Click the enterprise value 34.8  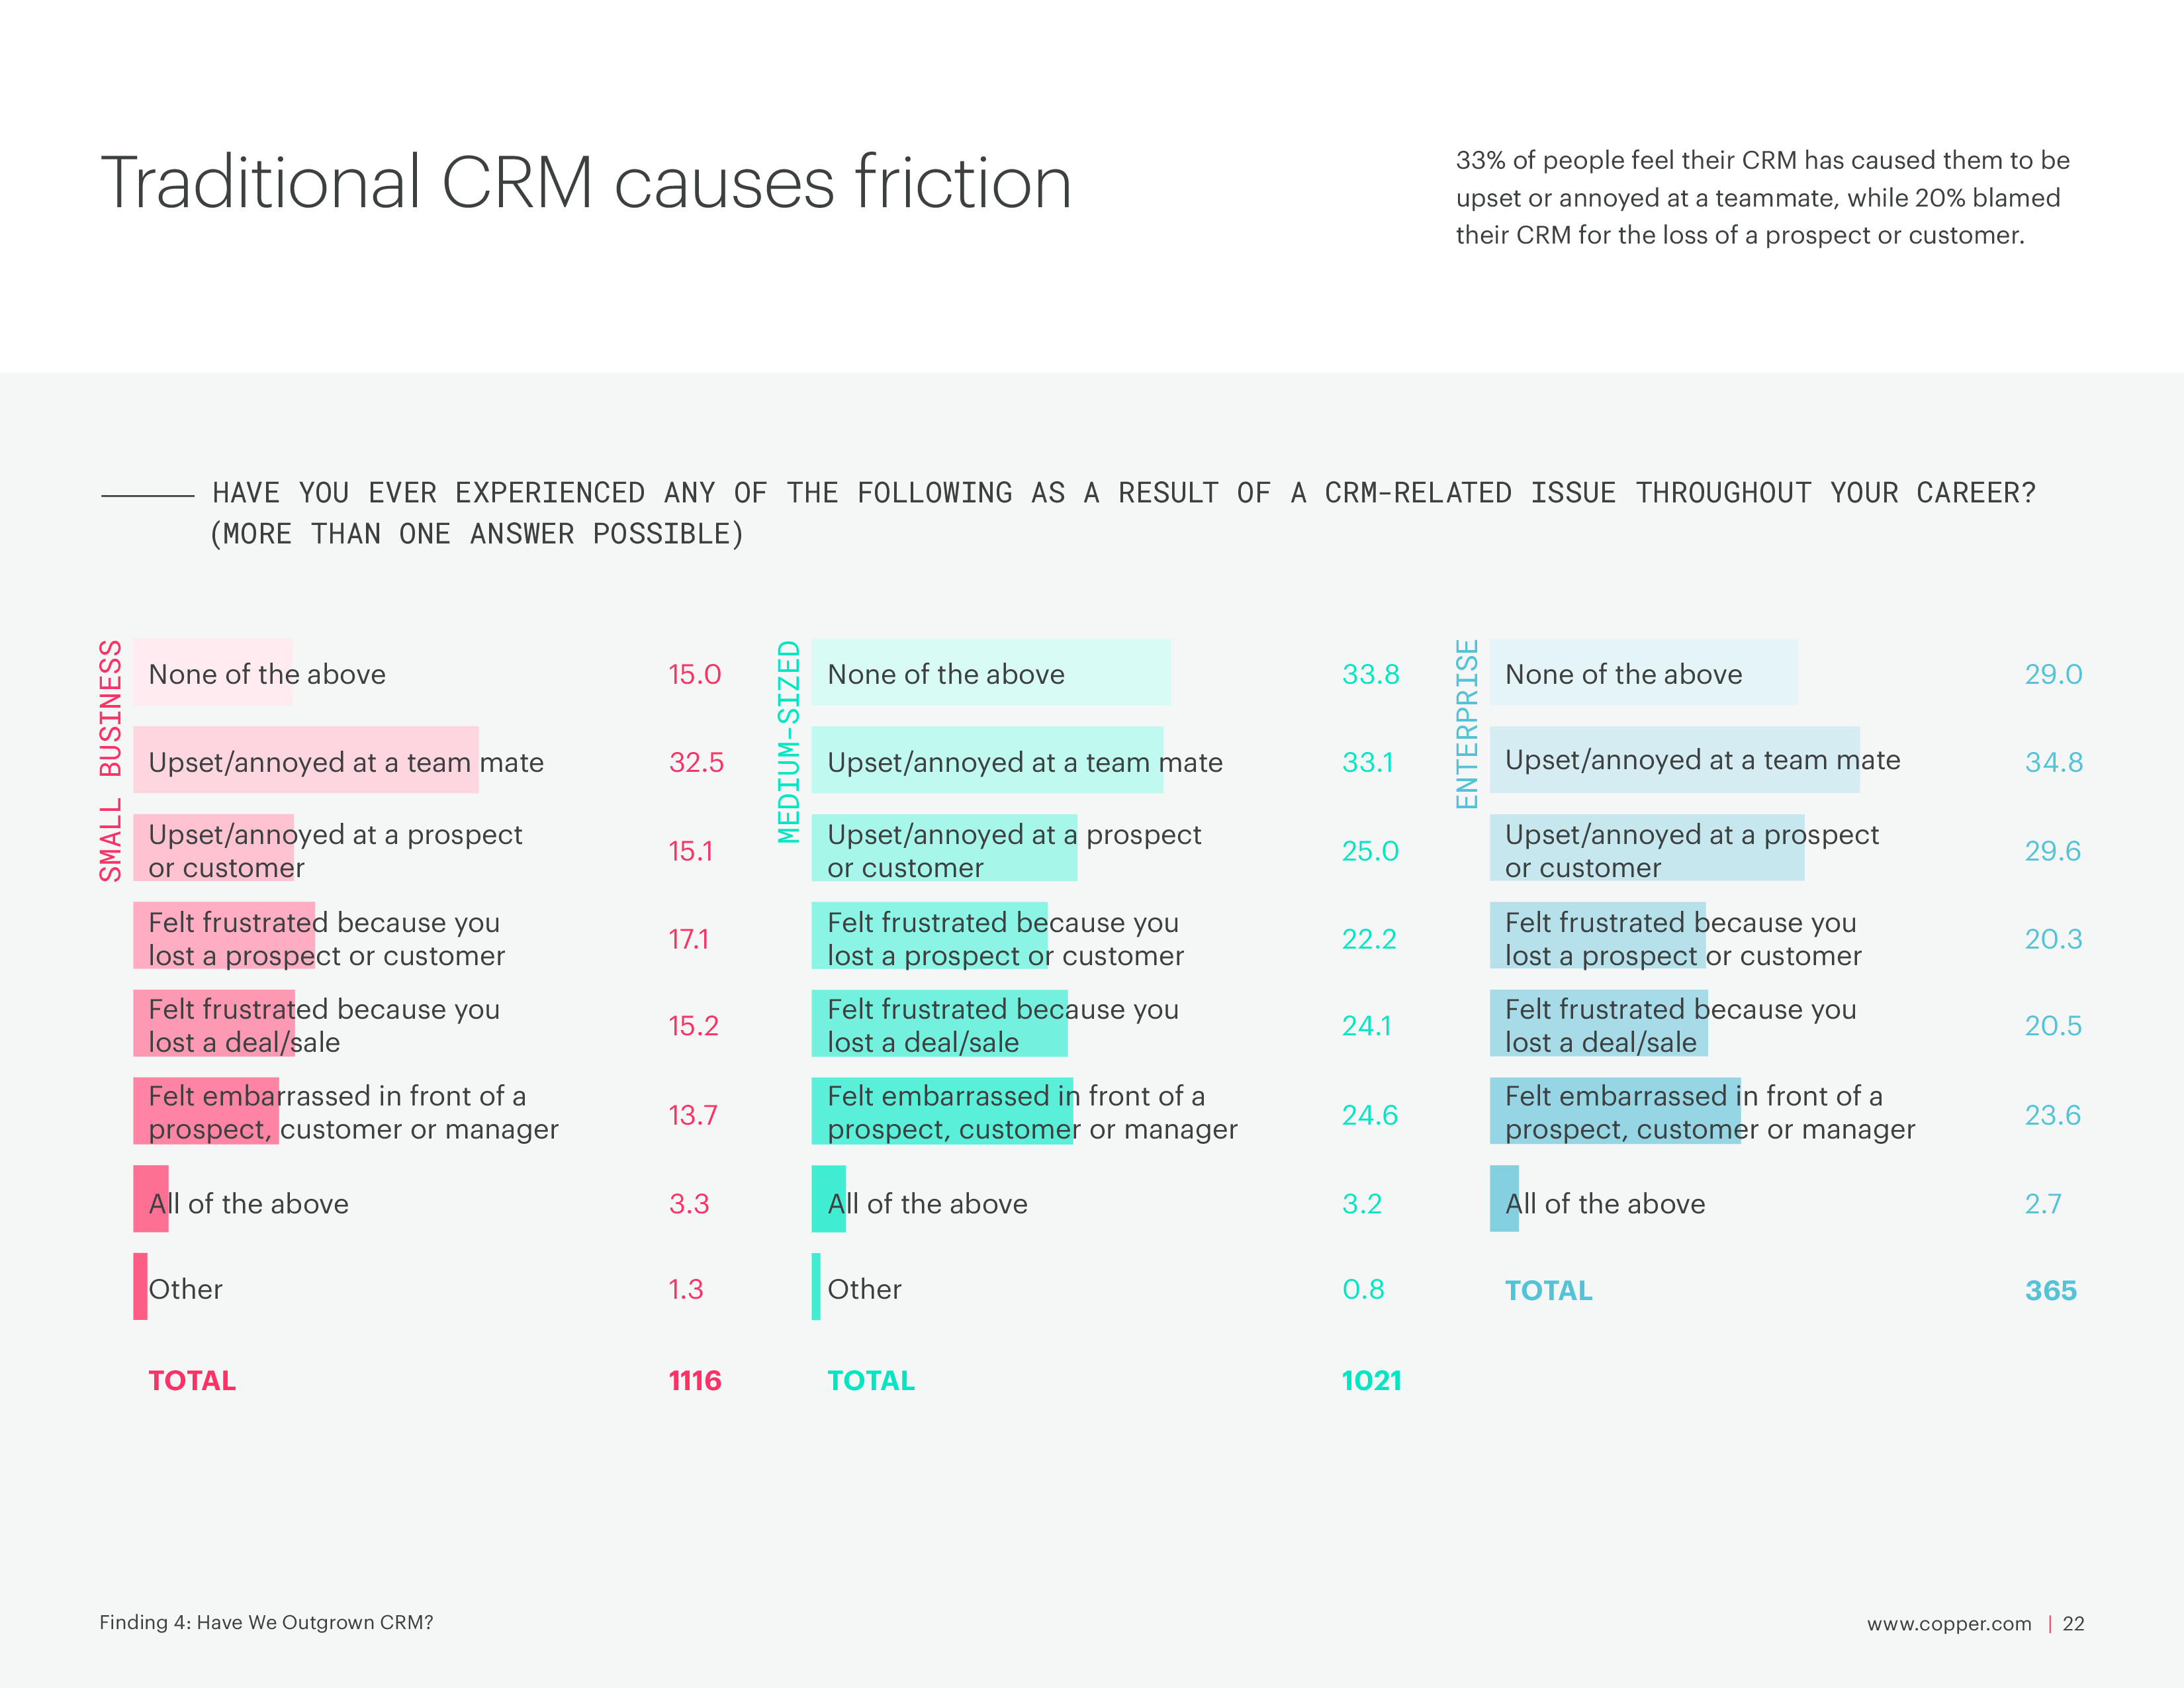coord(2053,762)
